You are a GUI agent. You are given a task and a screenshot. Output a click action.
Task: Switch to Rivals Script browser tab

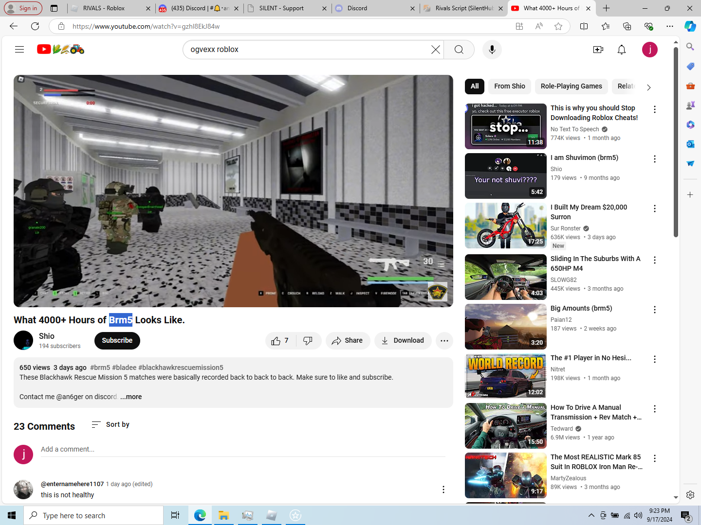[464, 8]
